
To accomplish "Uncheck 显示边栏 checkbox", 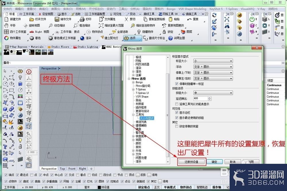I will pyautogui.click(x=177, y=113).
